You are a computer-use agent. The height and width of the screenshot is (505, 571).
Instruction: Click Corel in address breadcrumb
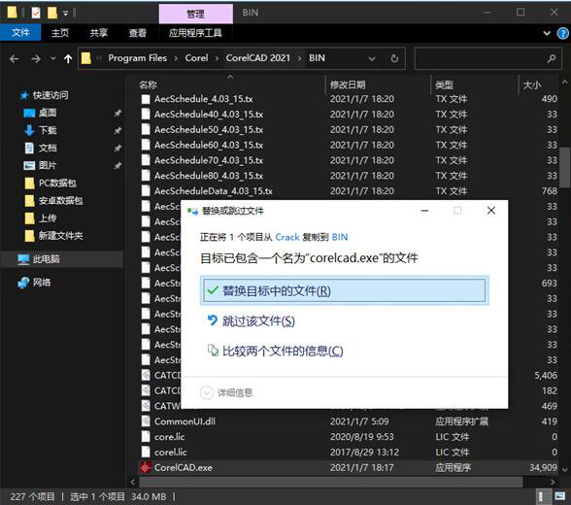coord(196,58)
